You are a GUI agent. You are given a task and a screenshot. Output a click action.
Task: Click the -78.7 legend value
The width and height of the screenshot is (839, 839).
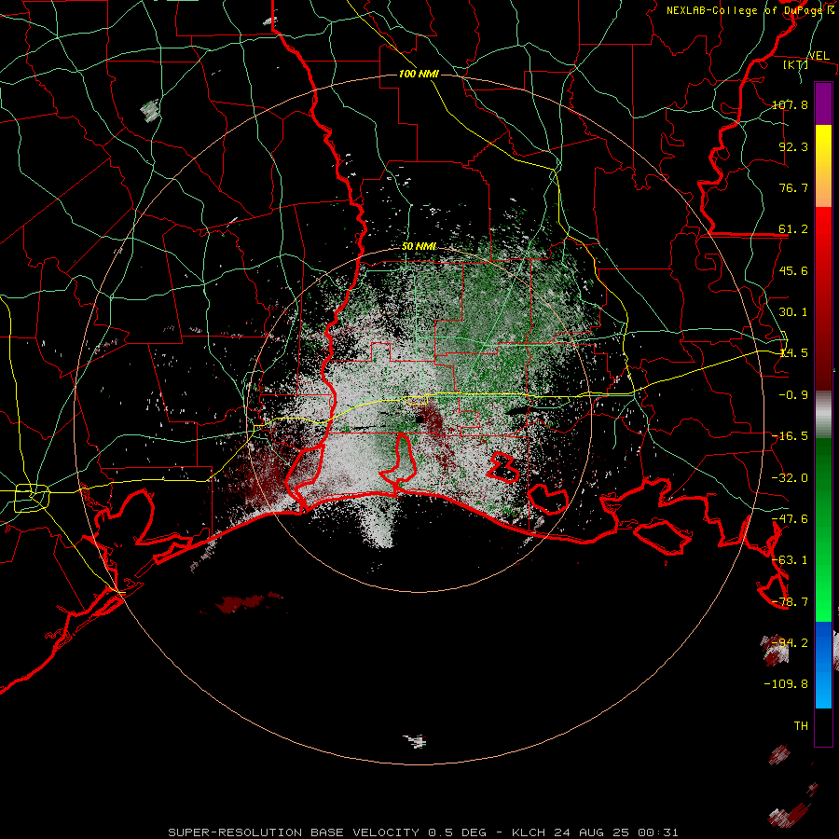(790, 602)
